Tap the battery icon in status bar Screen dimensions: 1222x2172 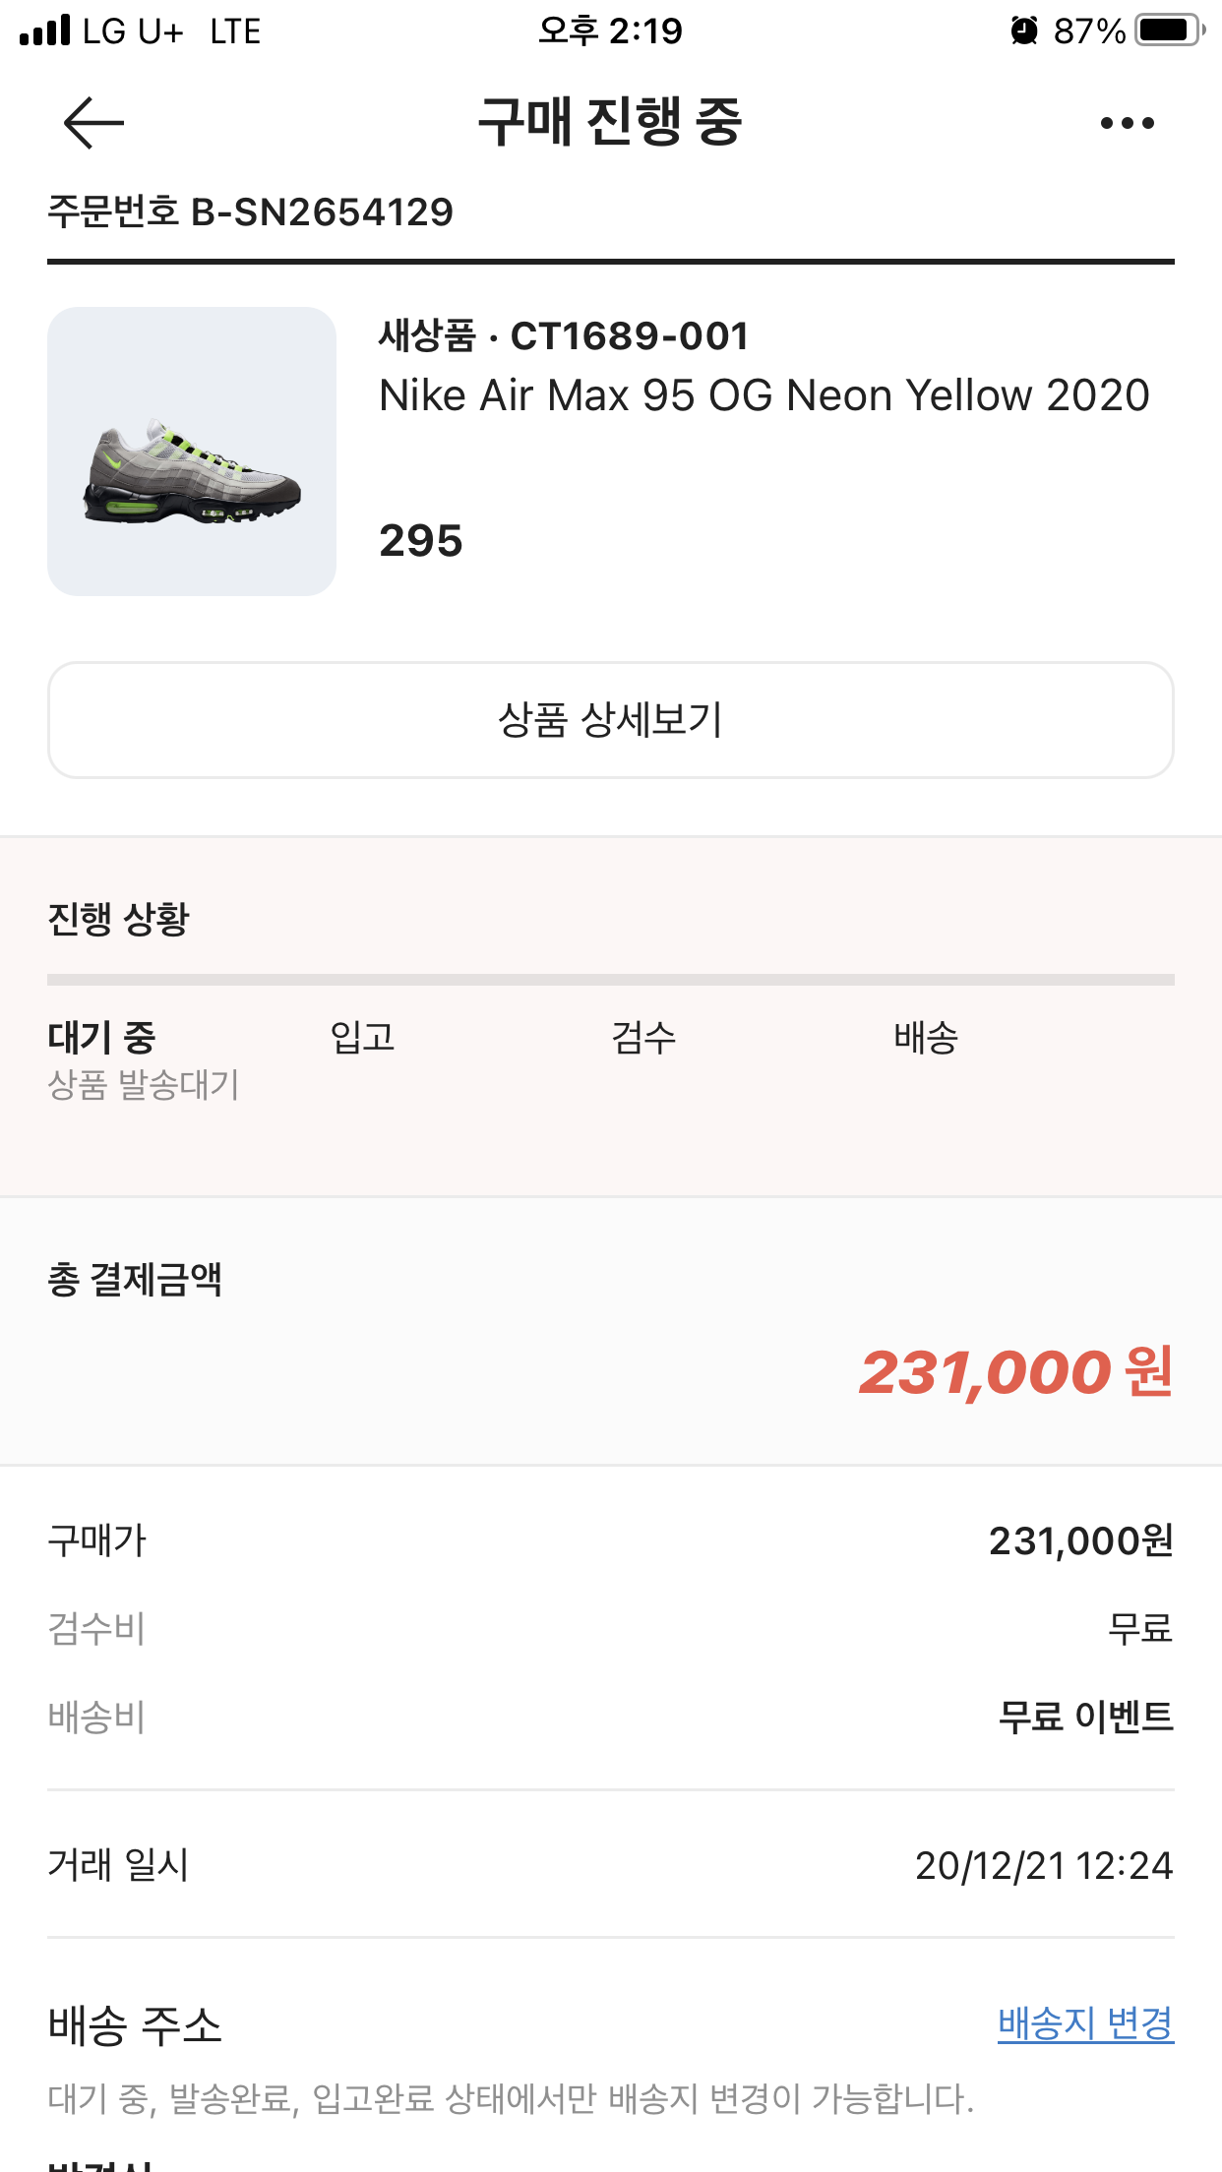click(x=1168, y=30)
